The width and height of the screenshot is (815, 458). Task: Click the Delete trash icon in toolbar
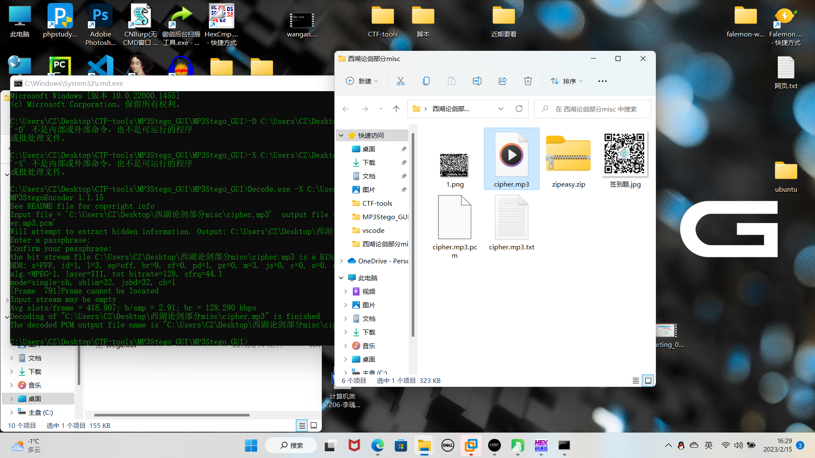point(528,81)
